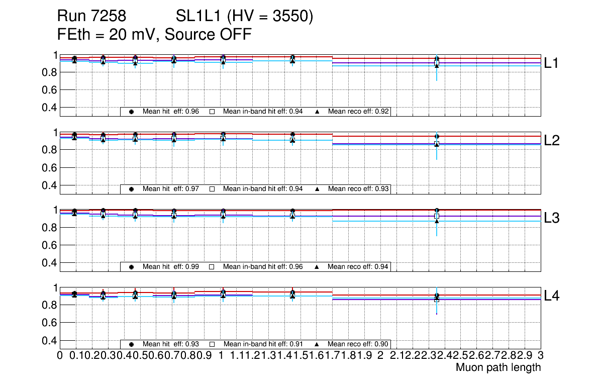Click the open square marker in L1 legend
The image size is (601, 388).
coord(212,112)
